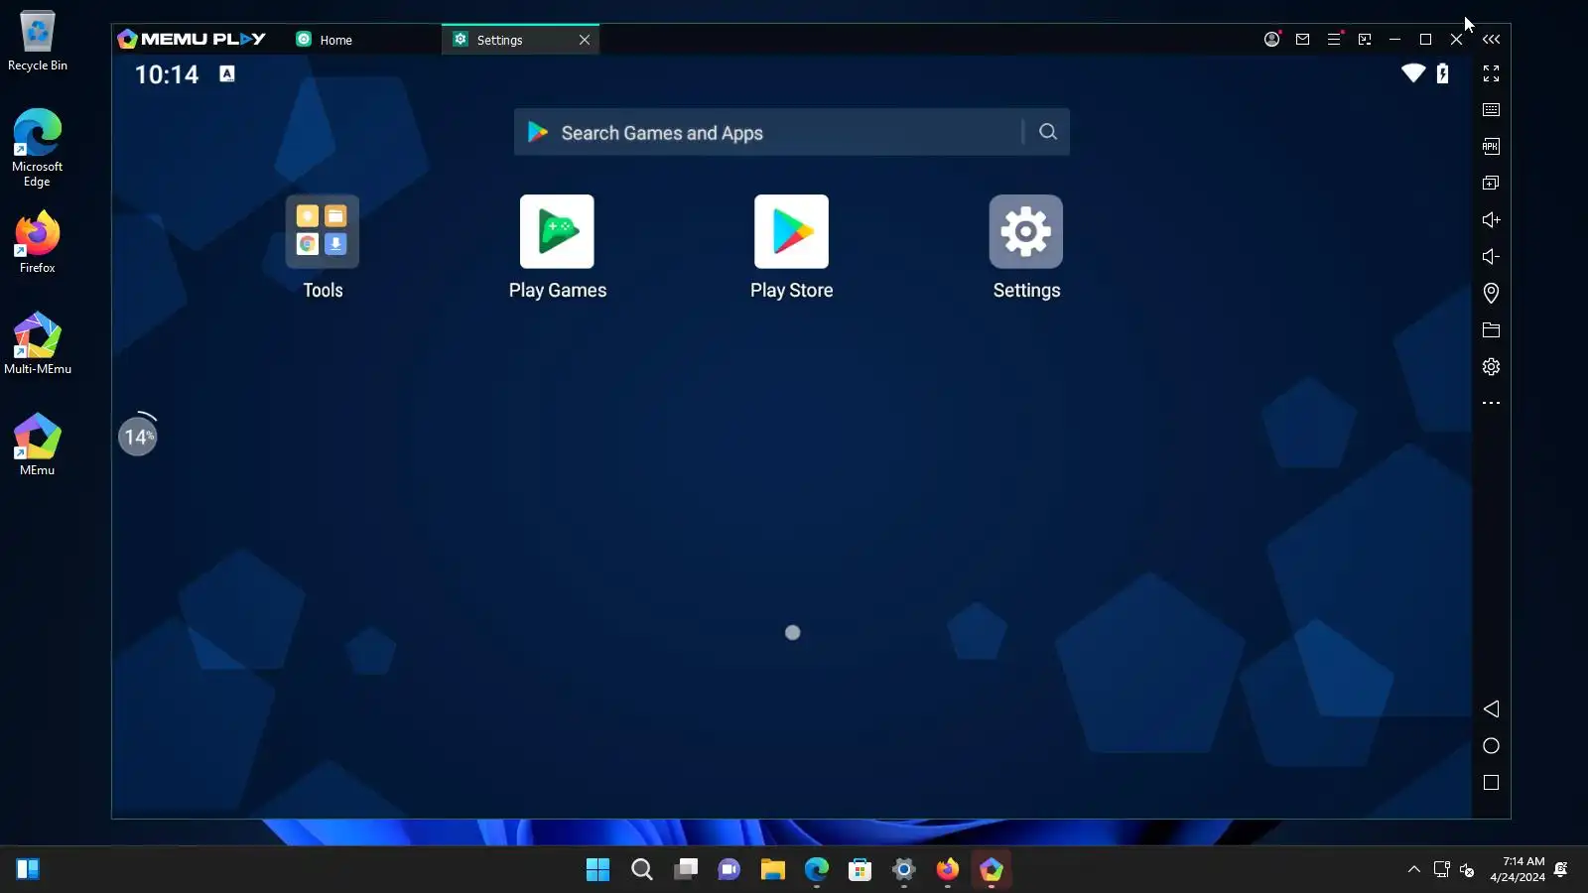The height and width of the screenshot is (893, 1588).
Task: Tap the Android Home circle button
Action: click(1491, 746)
